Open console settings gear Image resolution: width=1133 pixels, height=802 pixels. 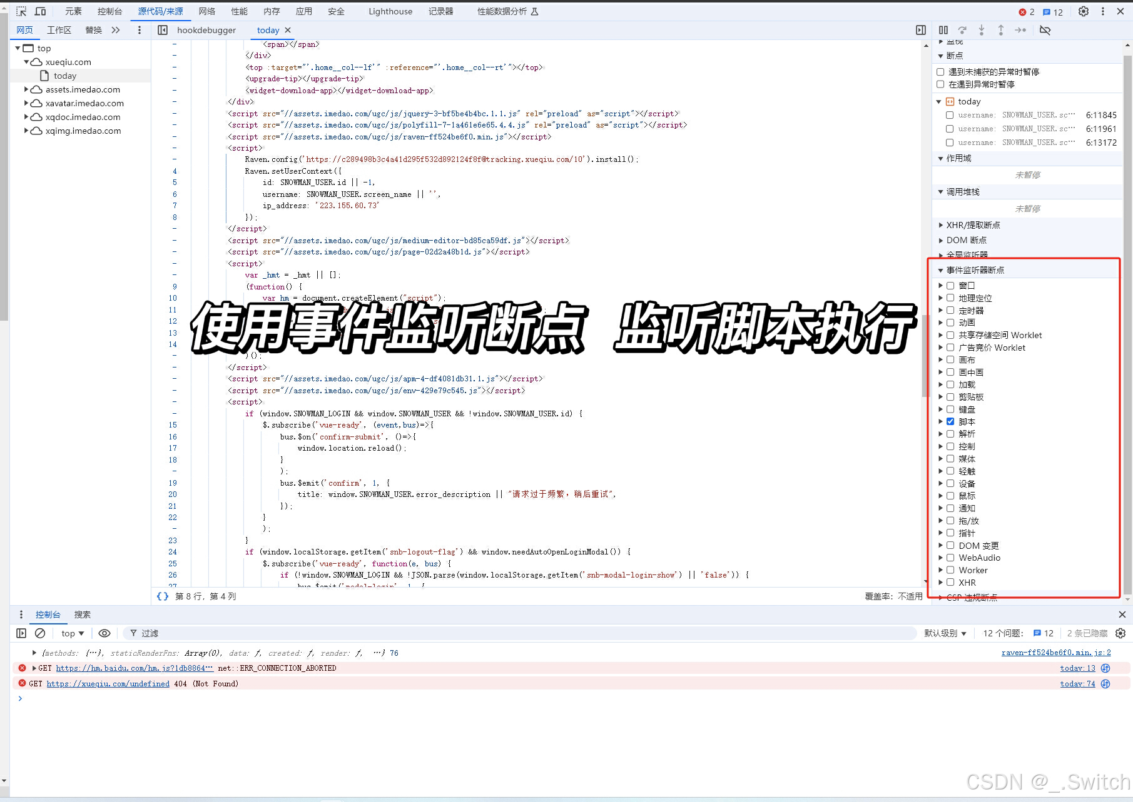tap(1120, 633)
